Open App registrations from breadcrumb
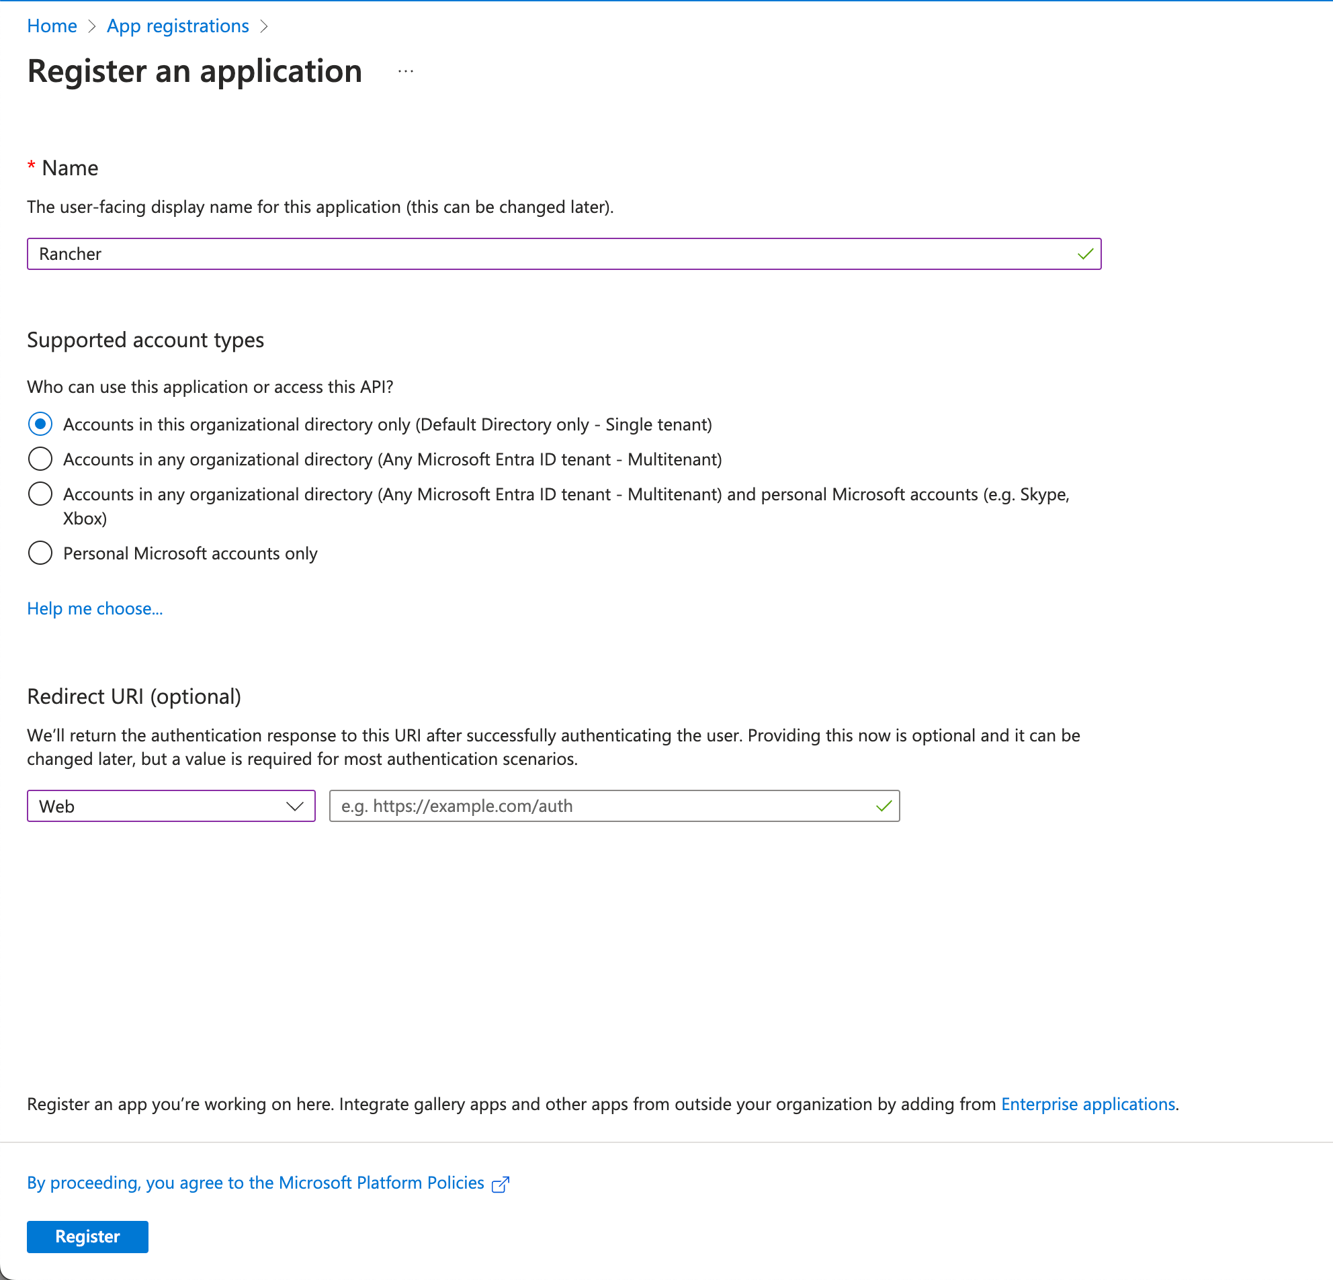The image size is (1333, 1280). (x=177, y=26)
